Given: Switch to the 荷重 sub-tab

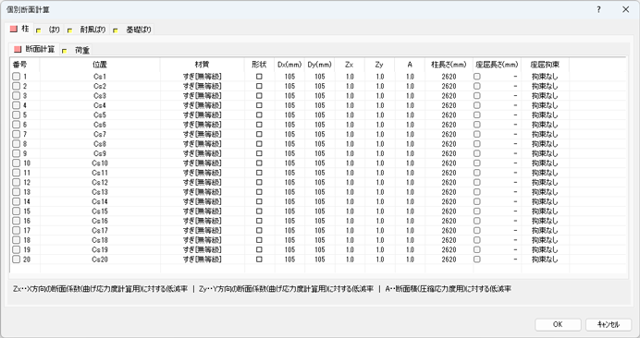Looking at the screenshot, I should click(77, 50).
